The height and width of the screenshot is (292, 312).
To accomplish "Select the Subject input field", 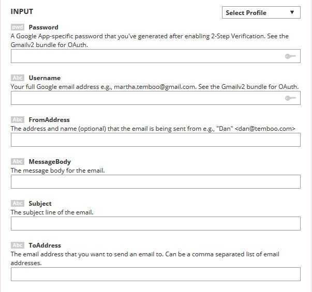I will tap(155, 224).
